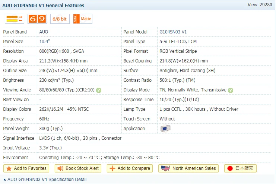The width and height of the screenshot is (276, 184).
Task: Click the Application device thumbnail image
Action: point(165,128)
